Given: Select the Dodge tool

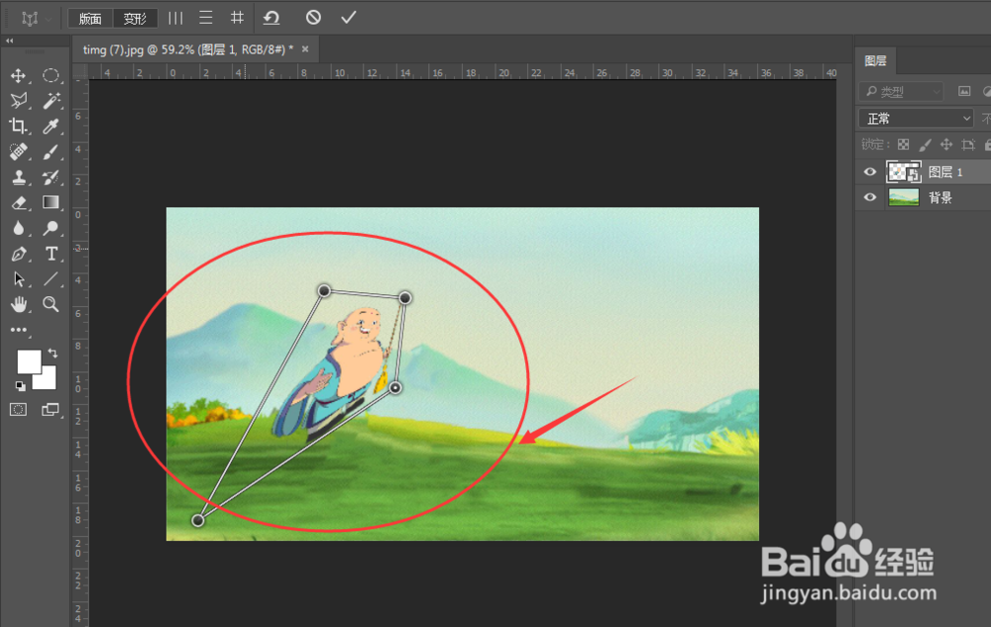Looking at the screenshot, I should pos(51,228).
